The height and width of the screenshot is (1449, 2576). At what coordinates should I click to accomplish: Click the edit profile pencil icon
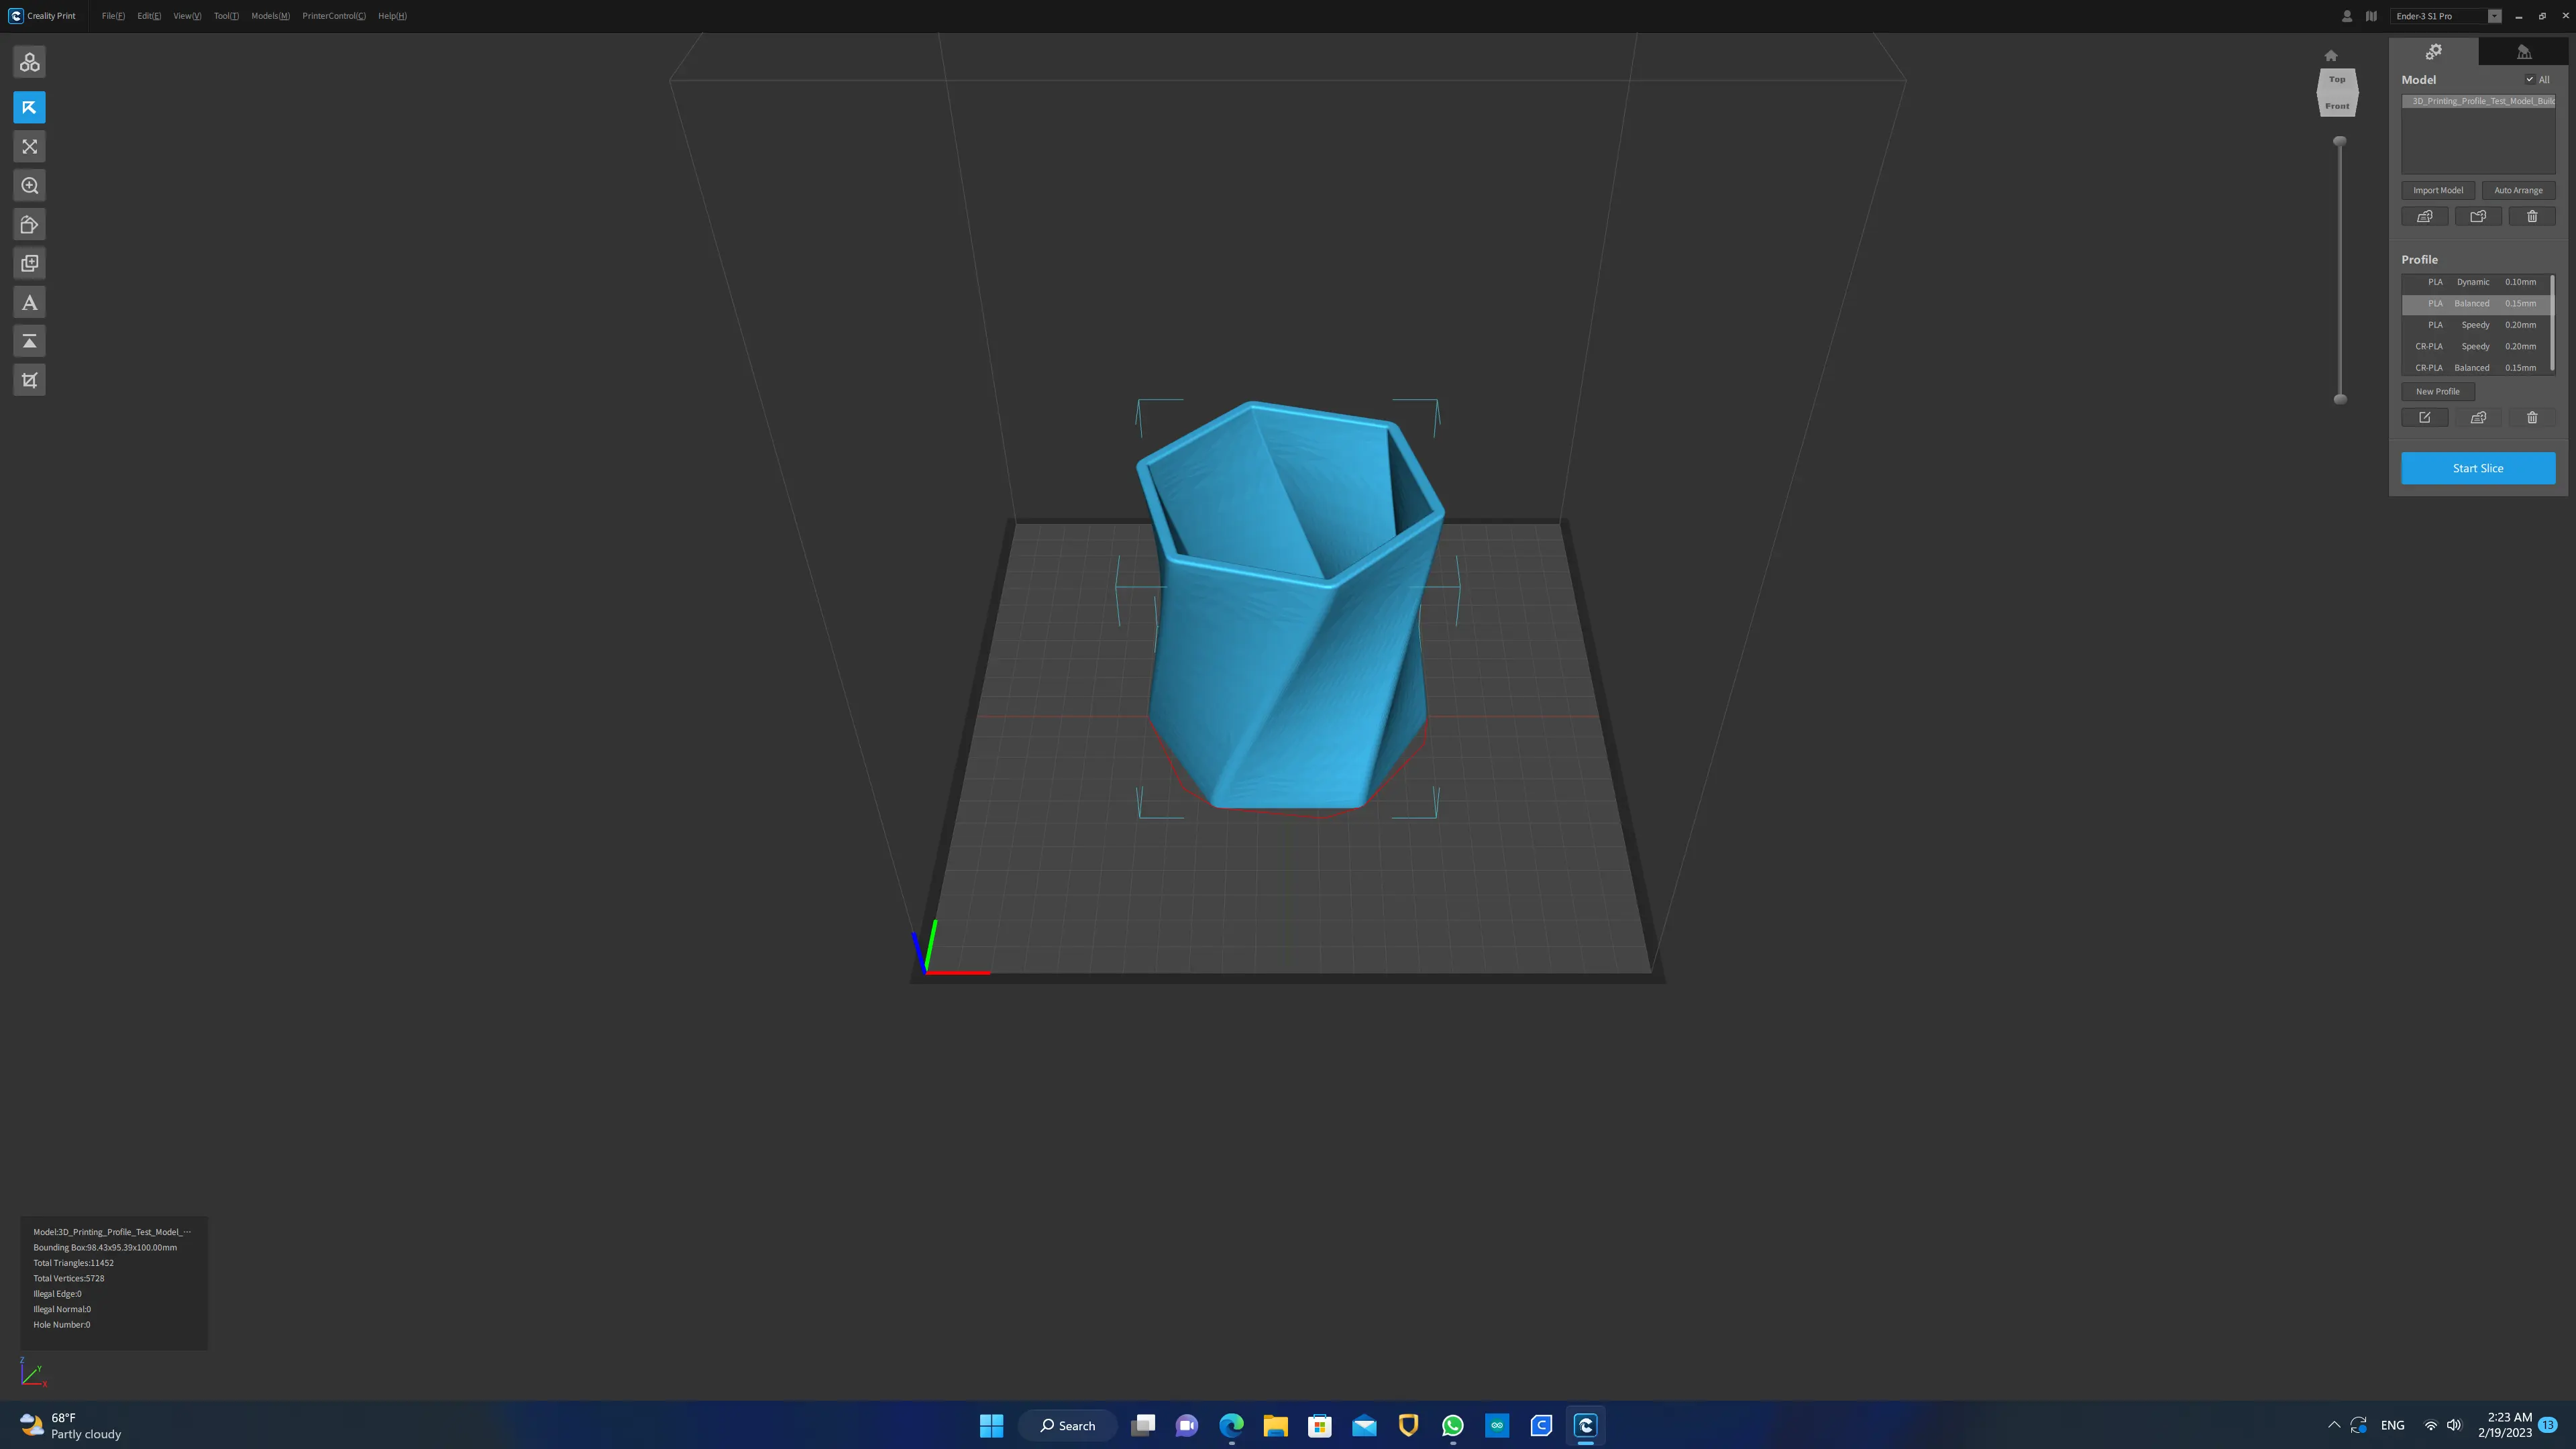[2424, 418]
